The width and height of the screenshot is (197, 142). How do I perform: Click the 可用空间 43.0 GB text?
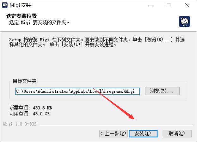(29, 114)
